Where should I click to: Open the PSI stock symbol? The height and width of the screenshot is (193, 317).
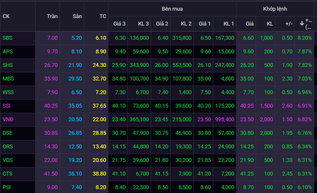click(6, 187)
